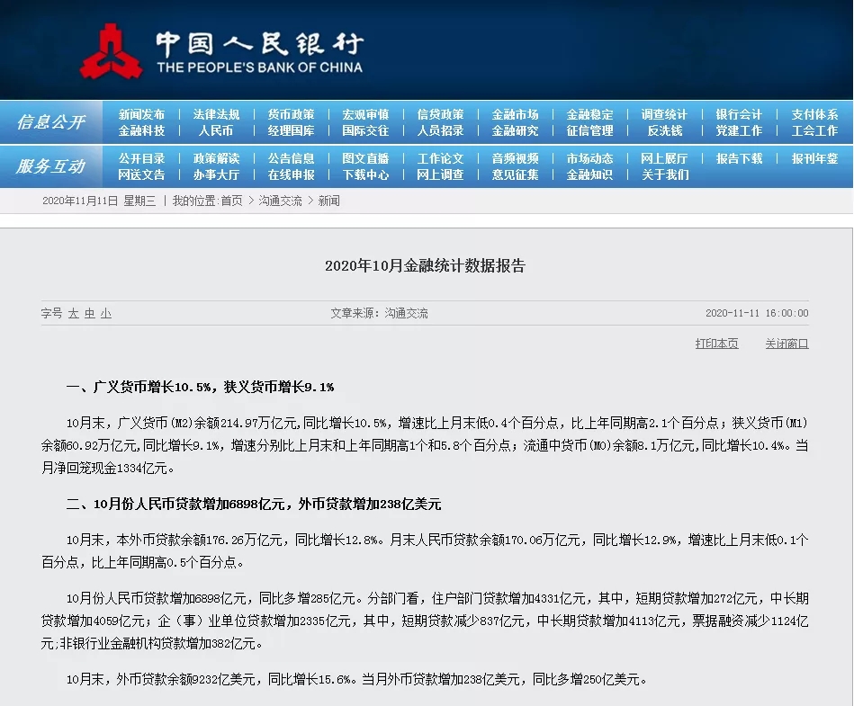Open 人民币 navigation item
Screen dimensions: 854x706
(216, 130)
